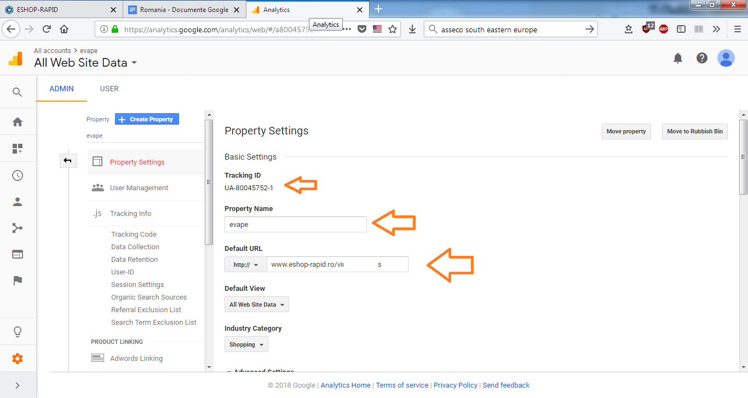The image size is (748, 398).
Task: Go to browser home page
Action: coord(64,30)
